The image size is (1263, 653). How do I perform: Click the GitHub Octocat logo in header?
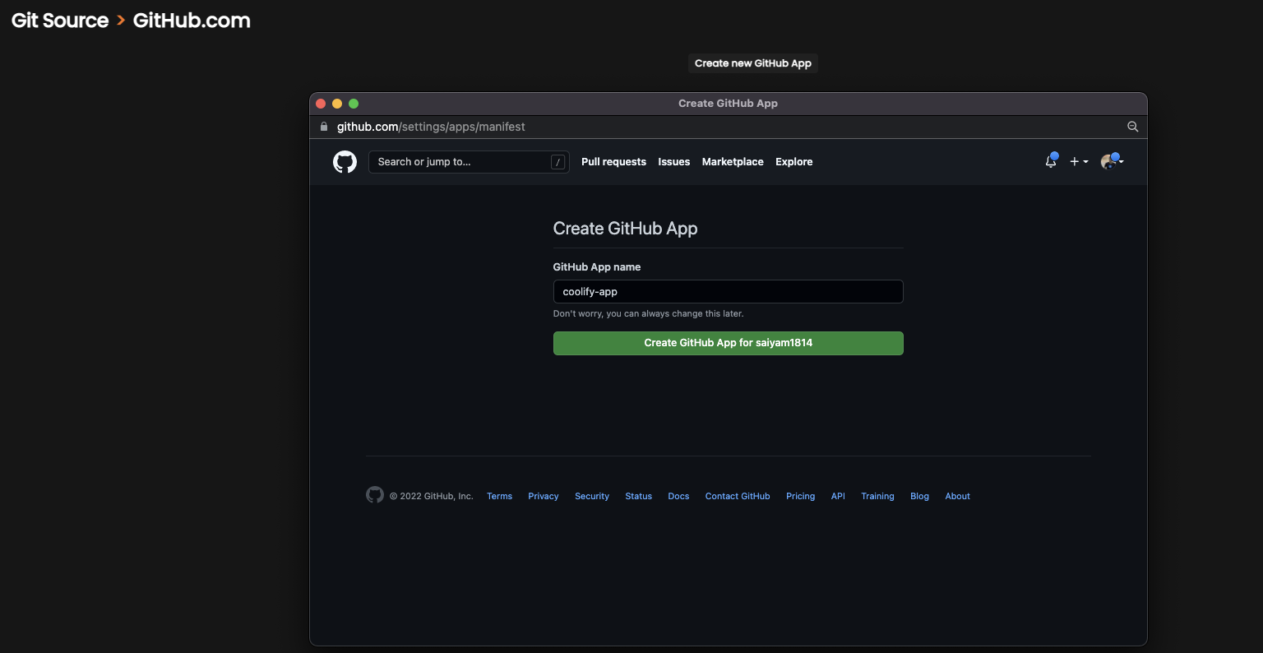point(345,162)
